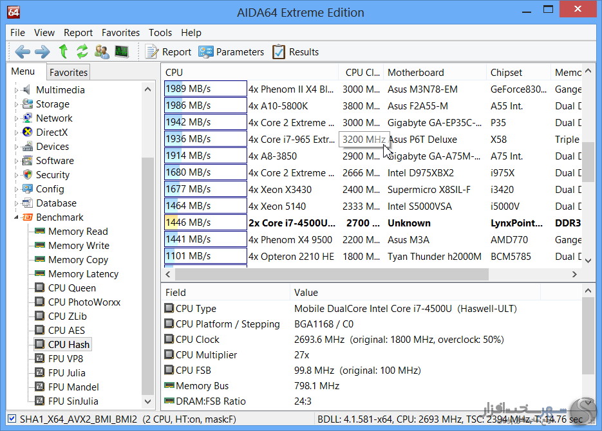
Task: Switch to the Favorites tab
Action: (x=68, y=73)
